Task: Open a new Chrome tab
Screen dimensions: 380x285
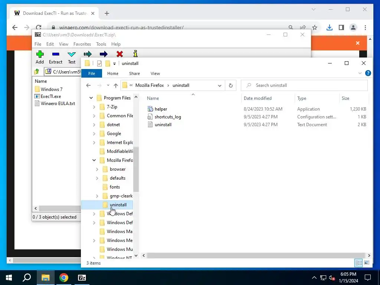Action: pyautogui.click(x=107, y=13)
